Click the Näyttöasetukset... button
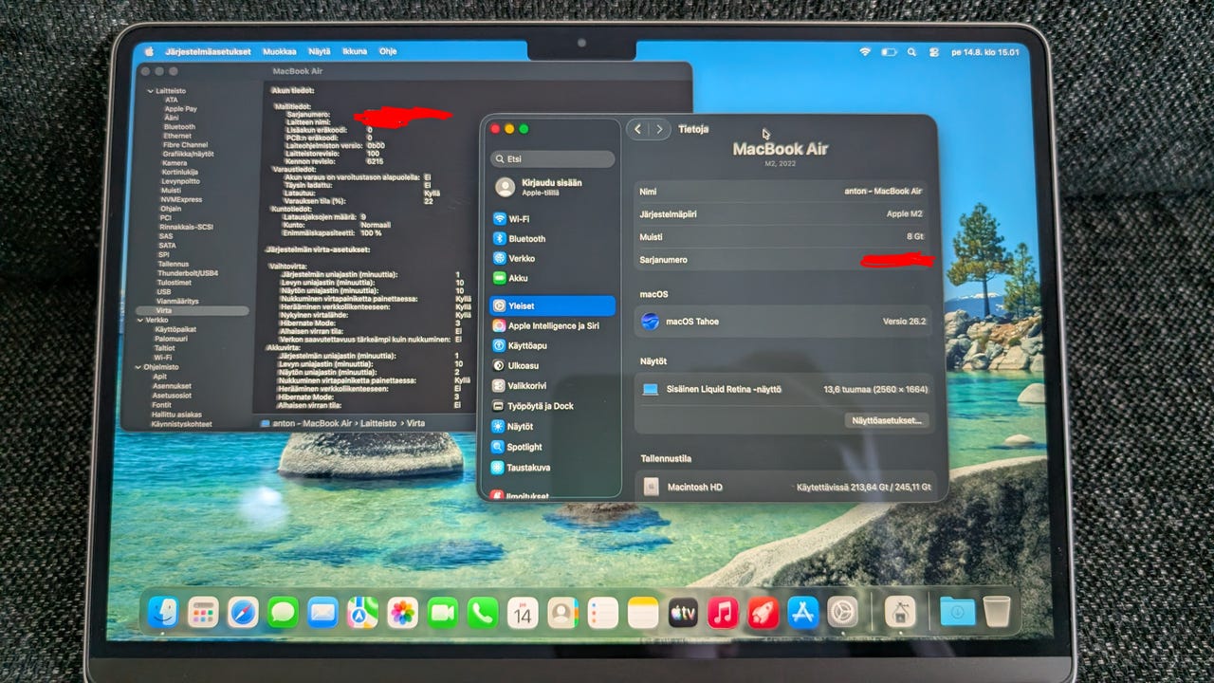The image size is (1214, 683). 887,420
